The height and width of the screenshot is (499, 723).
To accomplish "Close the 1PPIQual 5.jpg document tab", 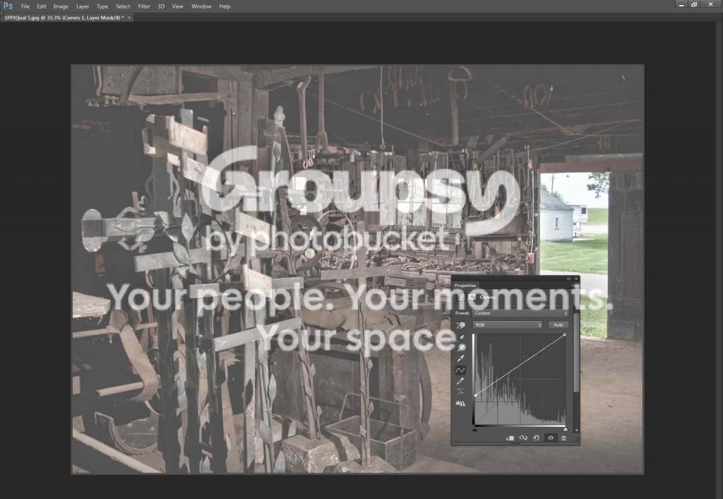I will [x=129, y=18].
